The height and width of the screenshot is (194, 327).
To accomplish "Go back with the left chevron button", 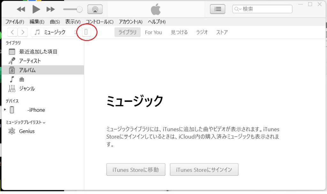I will click(12, 32).
